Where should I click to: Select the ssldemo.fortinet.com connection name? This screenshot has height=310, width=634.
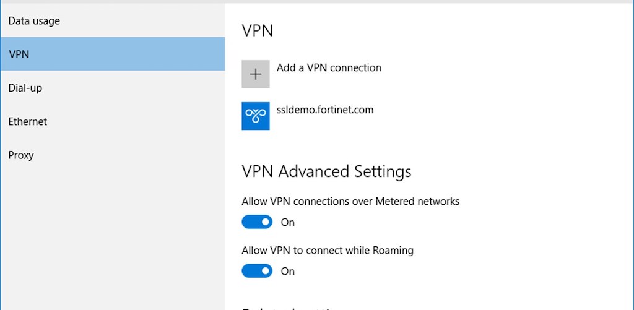pos(325,110)
